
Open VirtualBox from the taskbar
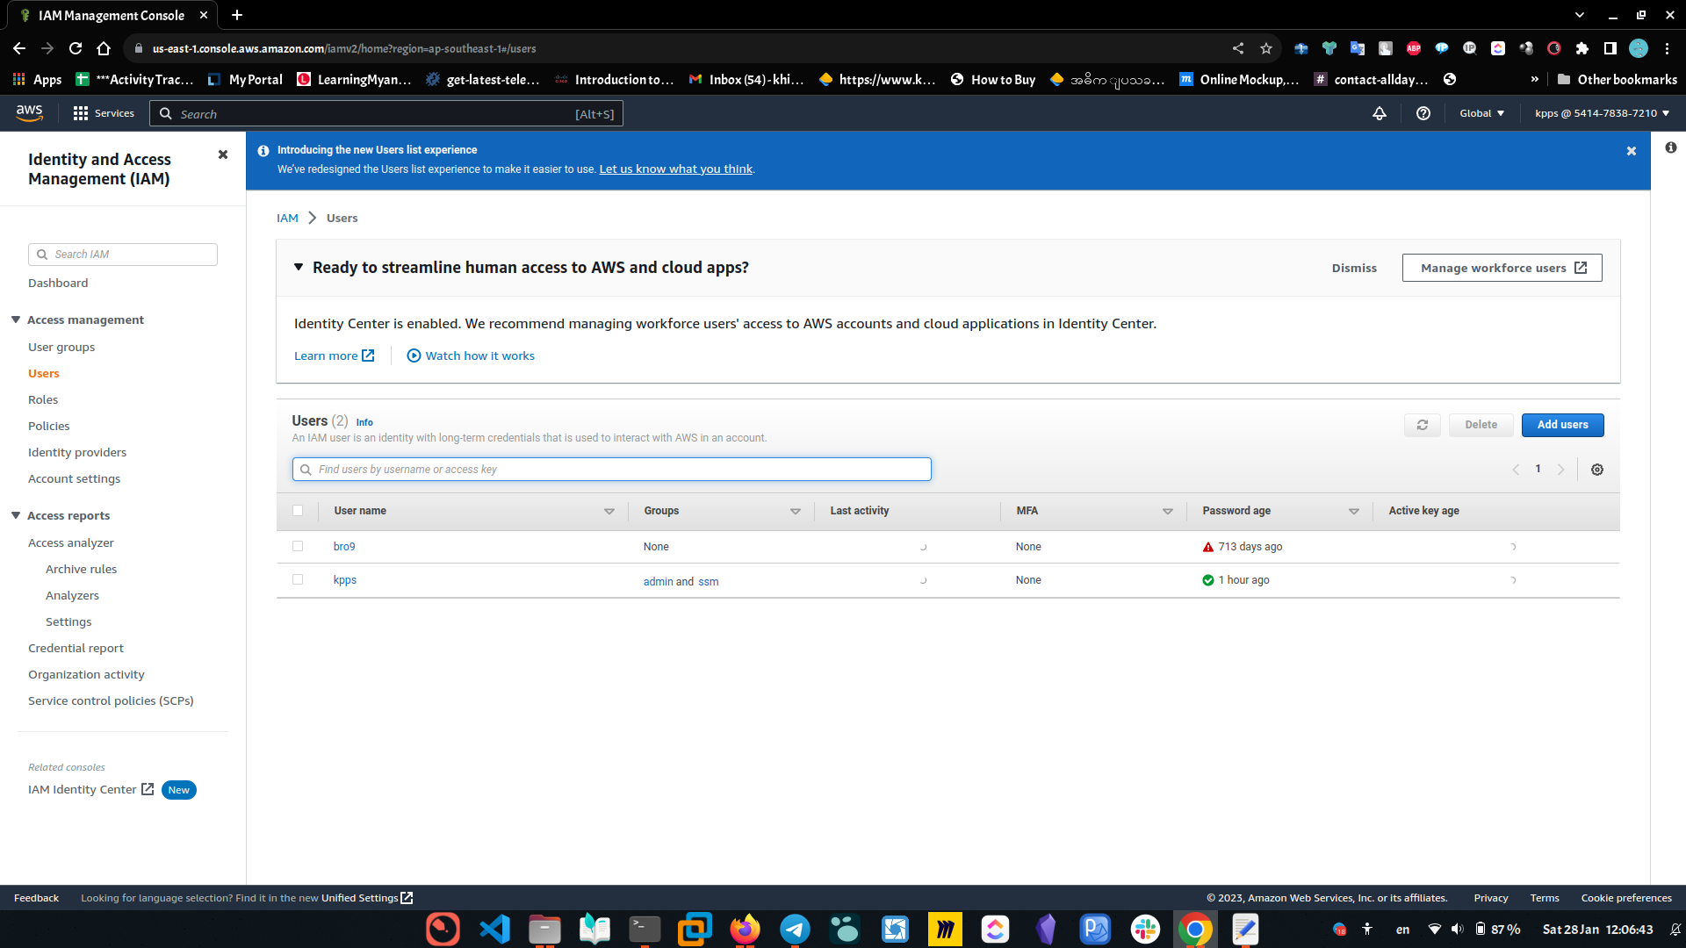695,929
